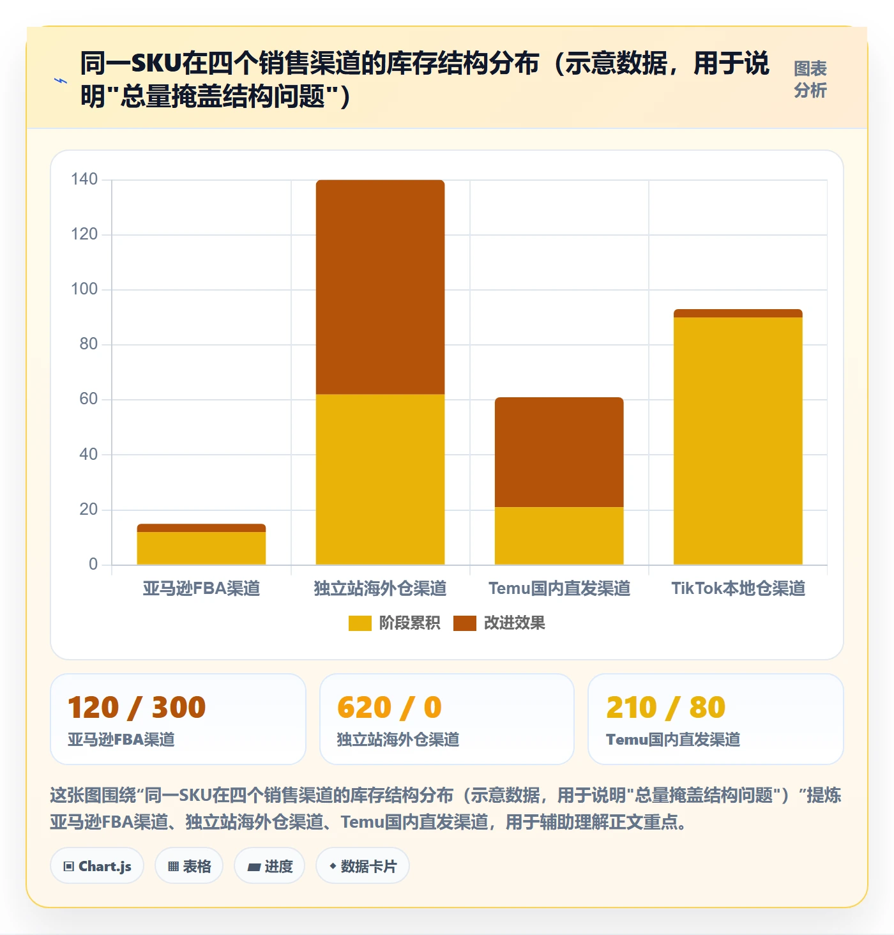The width and height of the screenshot is (894, 935).
Task: Pick the brown segment of the Temu国内直发渠道 bar
Action: point(559,452)
